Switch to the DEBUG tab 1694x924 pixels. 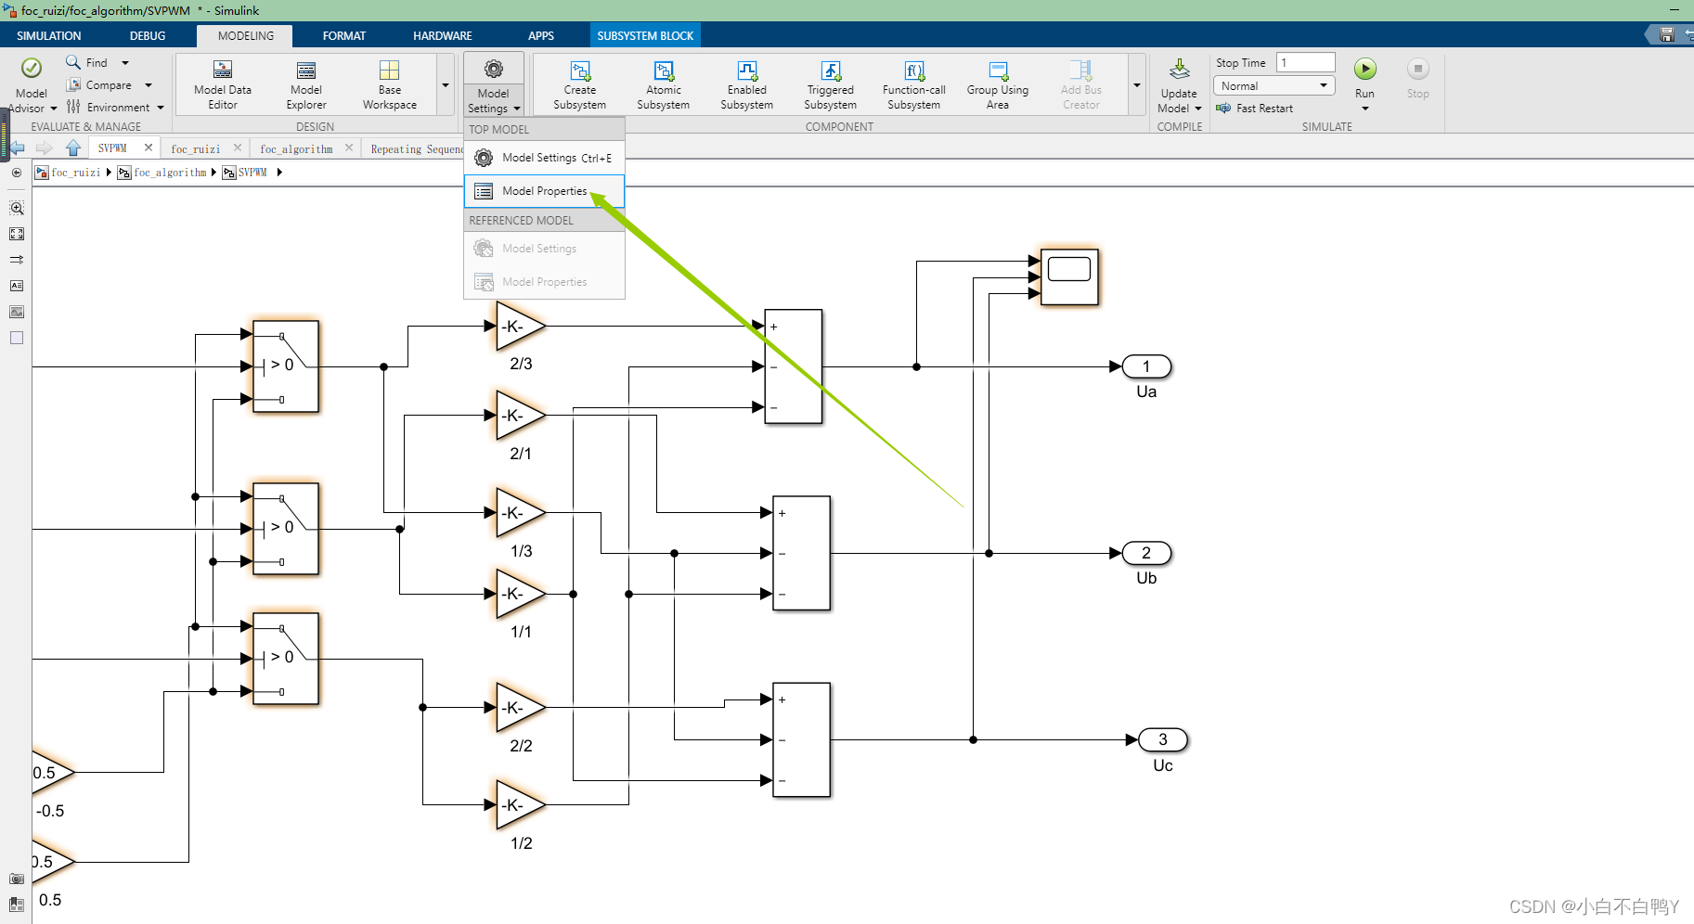pyautogui.click(x=148, y=36)
